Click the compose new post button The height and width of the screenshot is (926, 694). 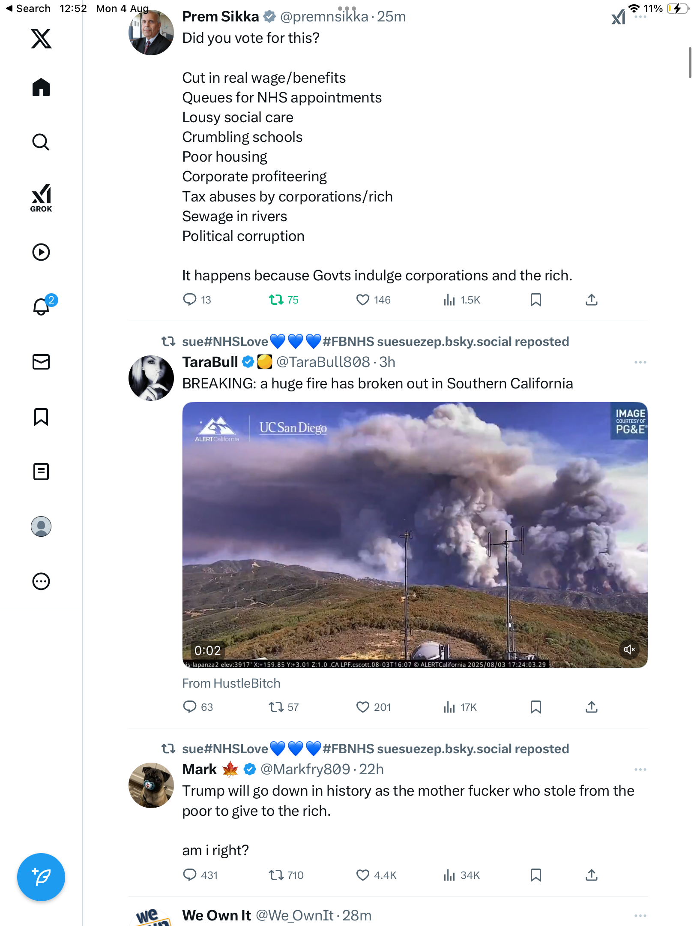41,877
